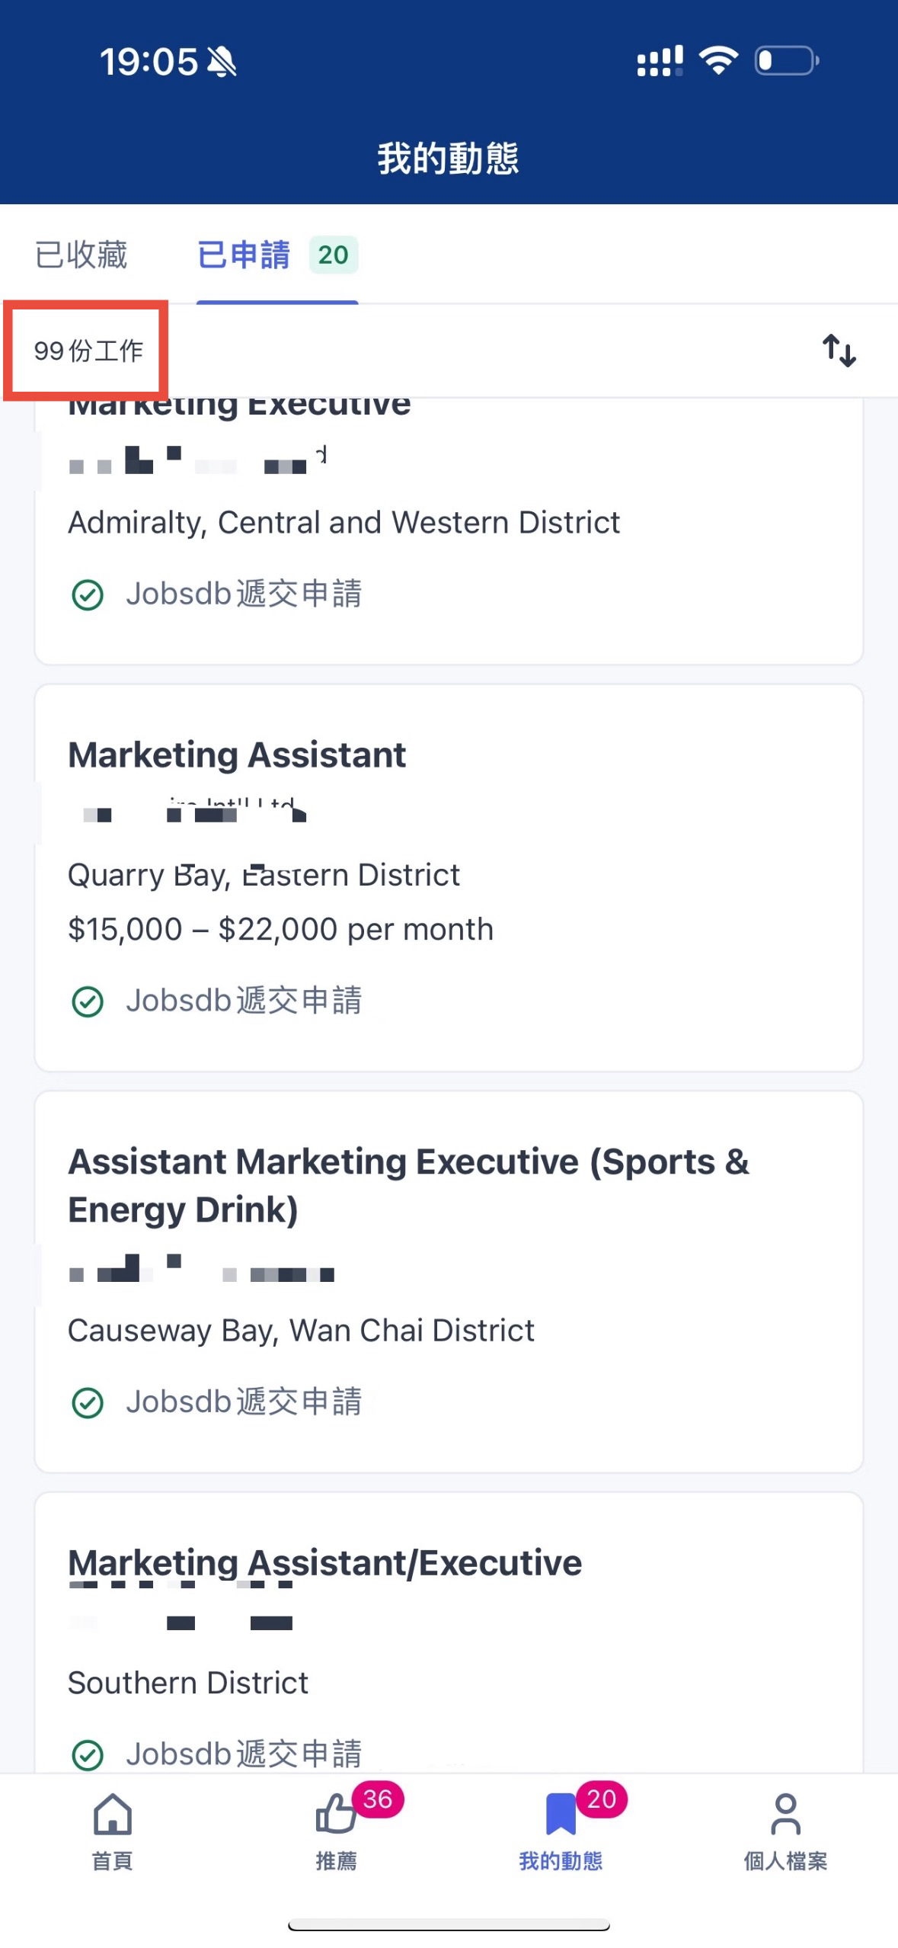
Task: Tap green check icon on Causeway Bay job
Action: click(x=88, y=1402)
